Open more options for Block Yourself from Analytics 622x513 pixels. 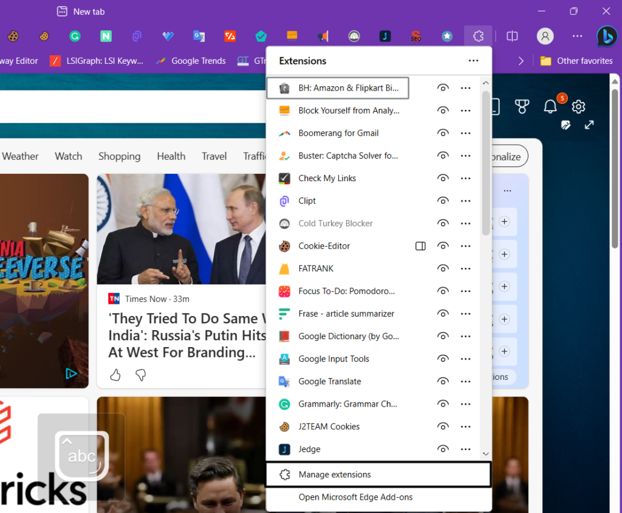[x=465, y=111]
